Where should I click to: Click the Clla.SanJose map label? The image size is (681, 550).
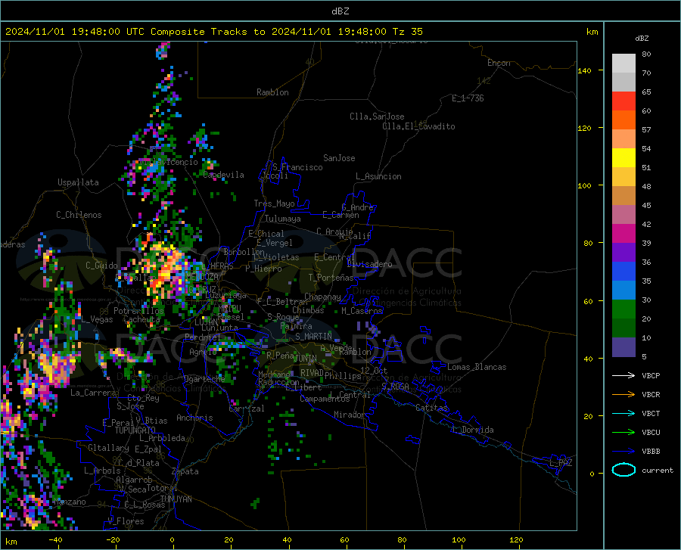point(377,117)
